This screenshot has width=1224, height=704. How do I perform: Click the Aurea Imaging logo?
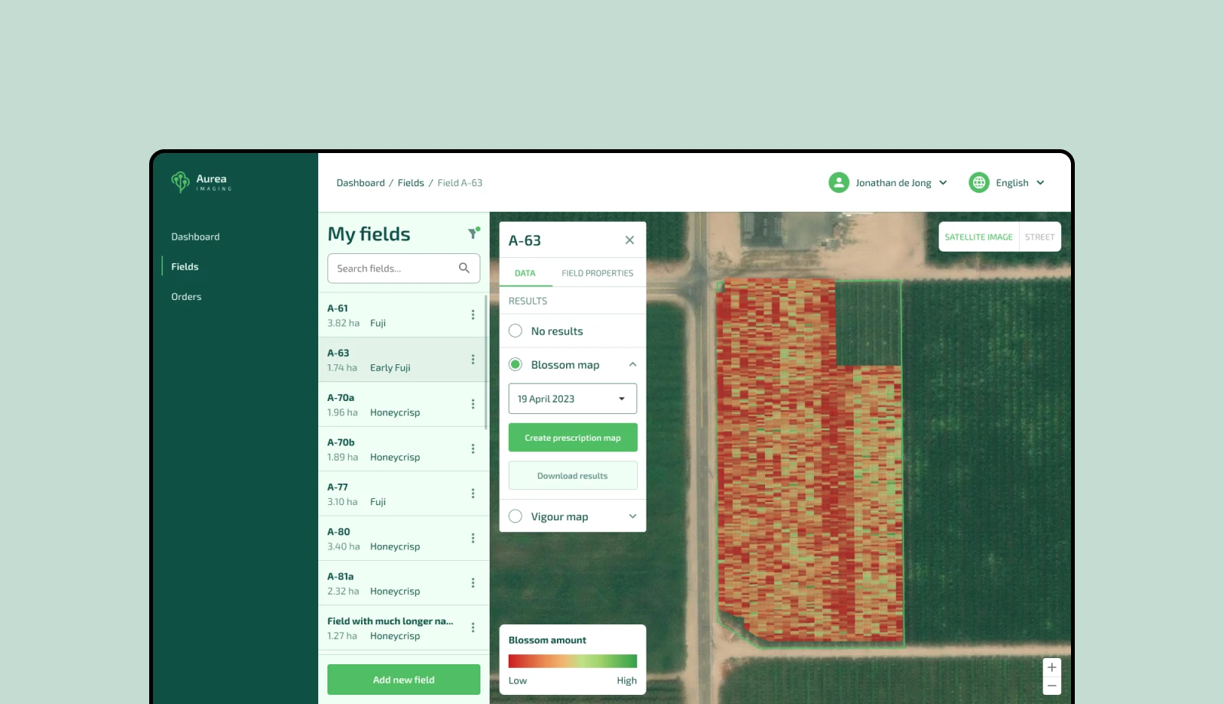click(201, 182)
